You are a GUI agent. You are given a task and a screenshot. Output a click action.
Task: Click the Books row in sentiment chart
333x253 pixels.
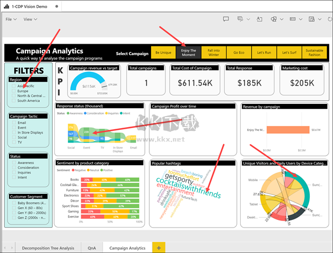point(110,180)
